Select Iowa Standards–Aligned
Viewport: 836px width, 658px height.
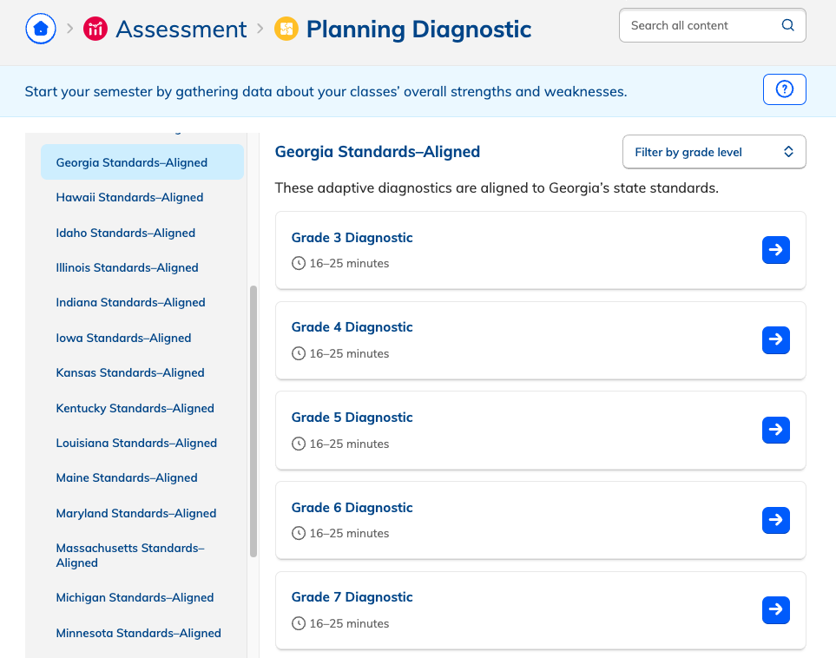(123, 338)
